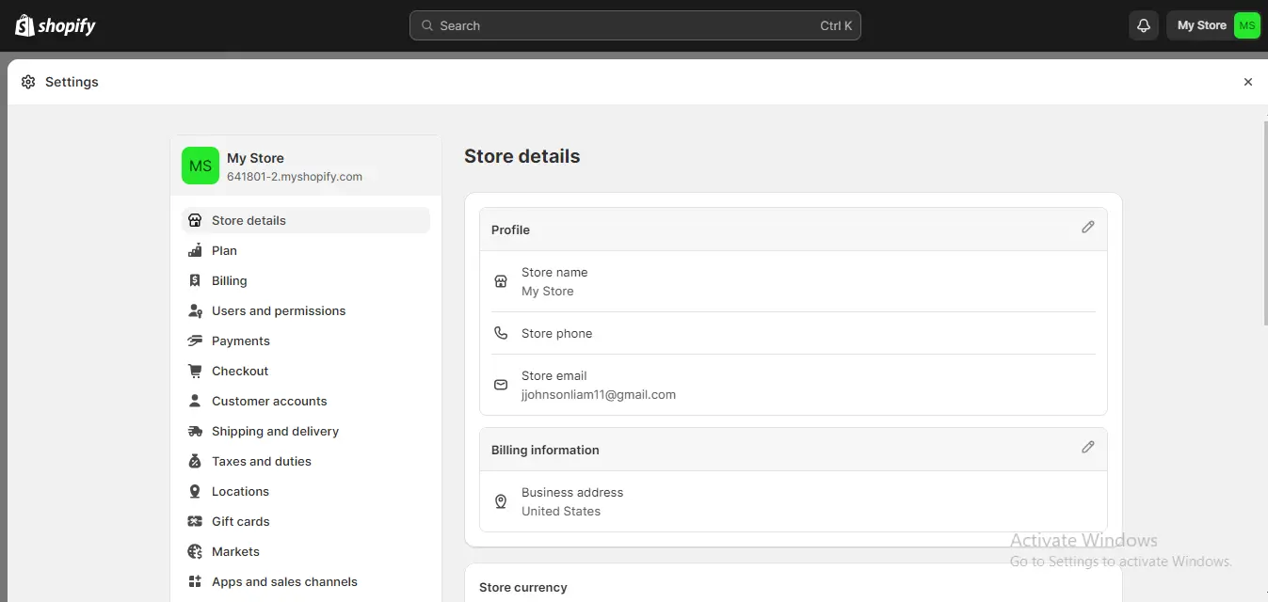Open the Plan settings
Viewport: 1268px width, 602px height.
(306, 250)
